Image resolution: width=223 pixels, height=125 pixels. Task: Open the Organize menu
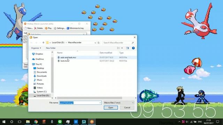[36, 48]
